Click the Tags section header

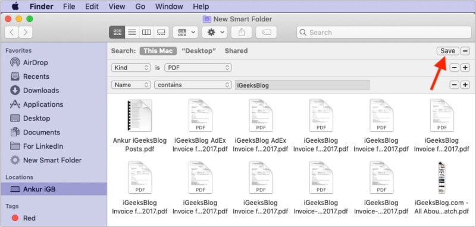tap(12, 206)
